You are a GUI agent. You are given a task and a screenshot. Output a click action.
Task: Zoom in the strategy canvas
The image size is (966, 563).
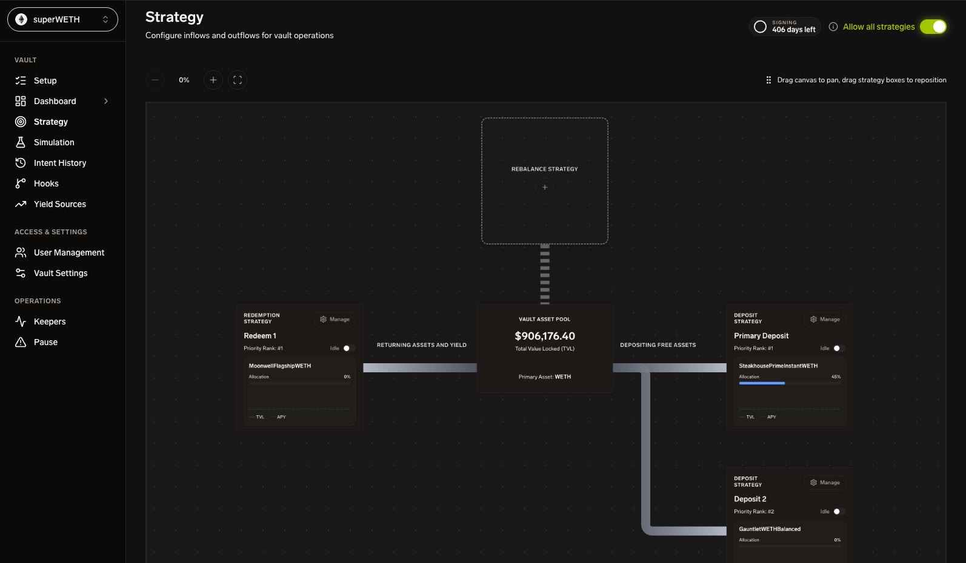click(213, 80)
